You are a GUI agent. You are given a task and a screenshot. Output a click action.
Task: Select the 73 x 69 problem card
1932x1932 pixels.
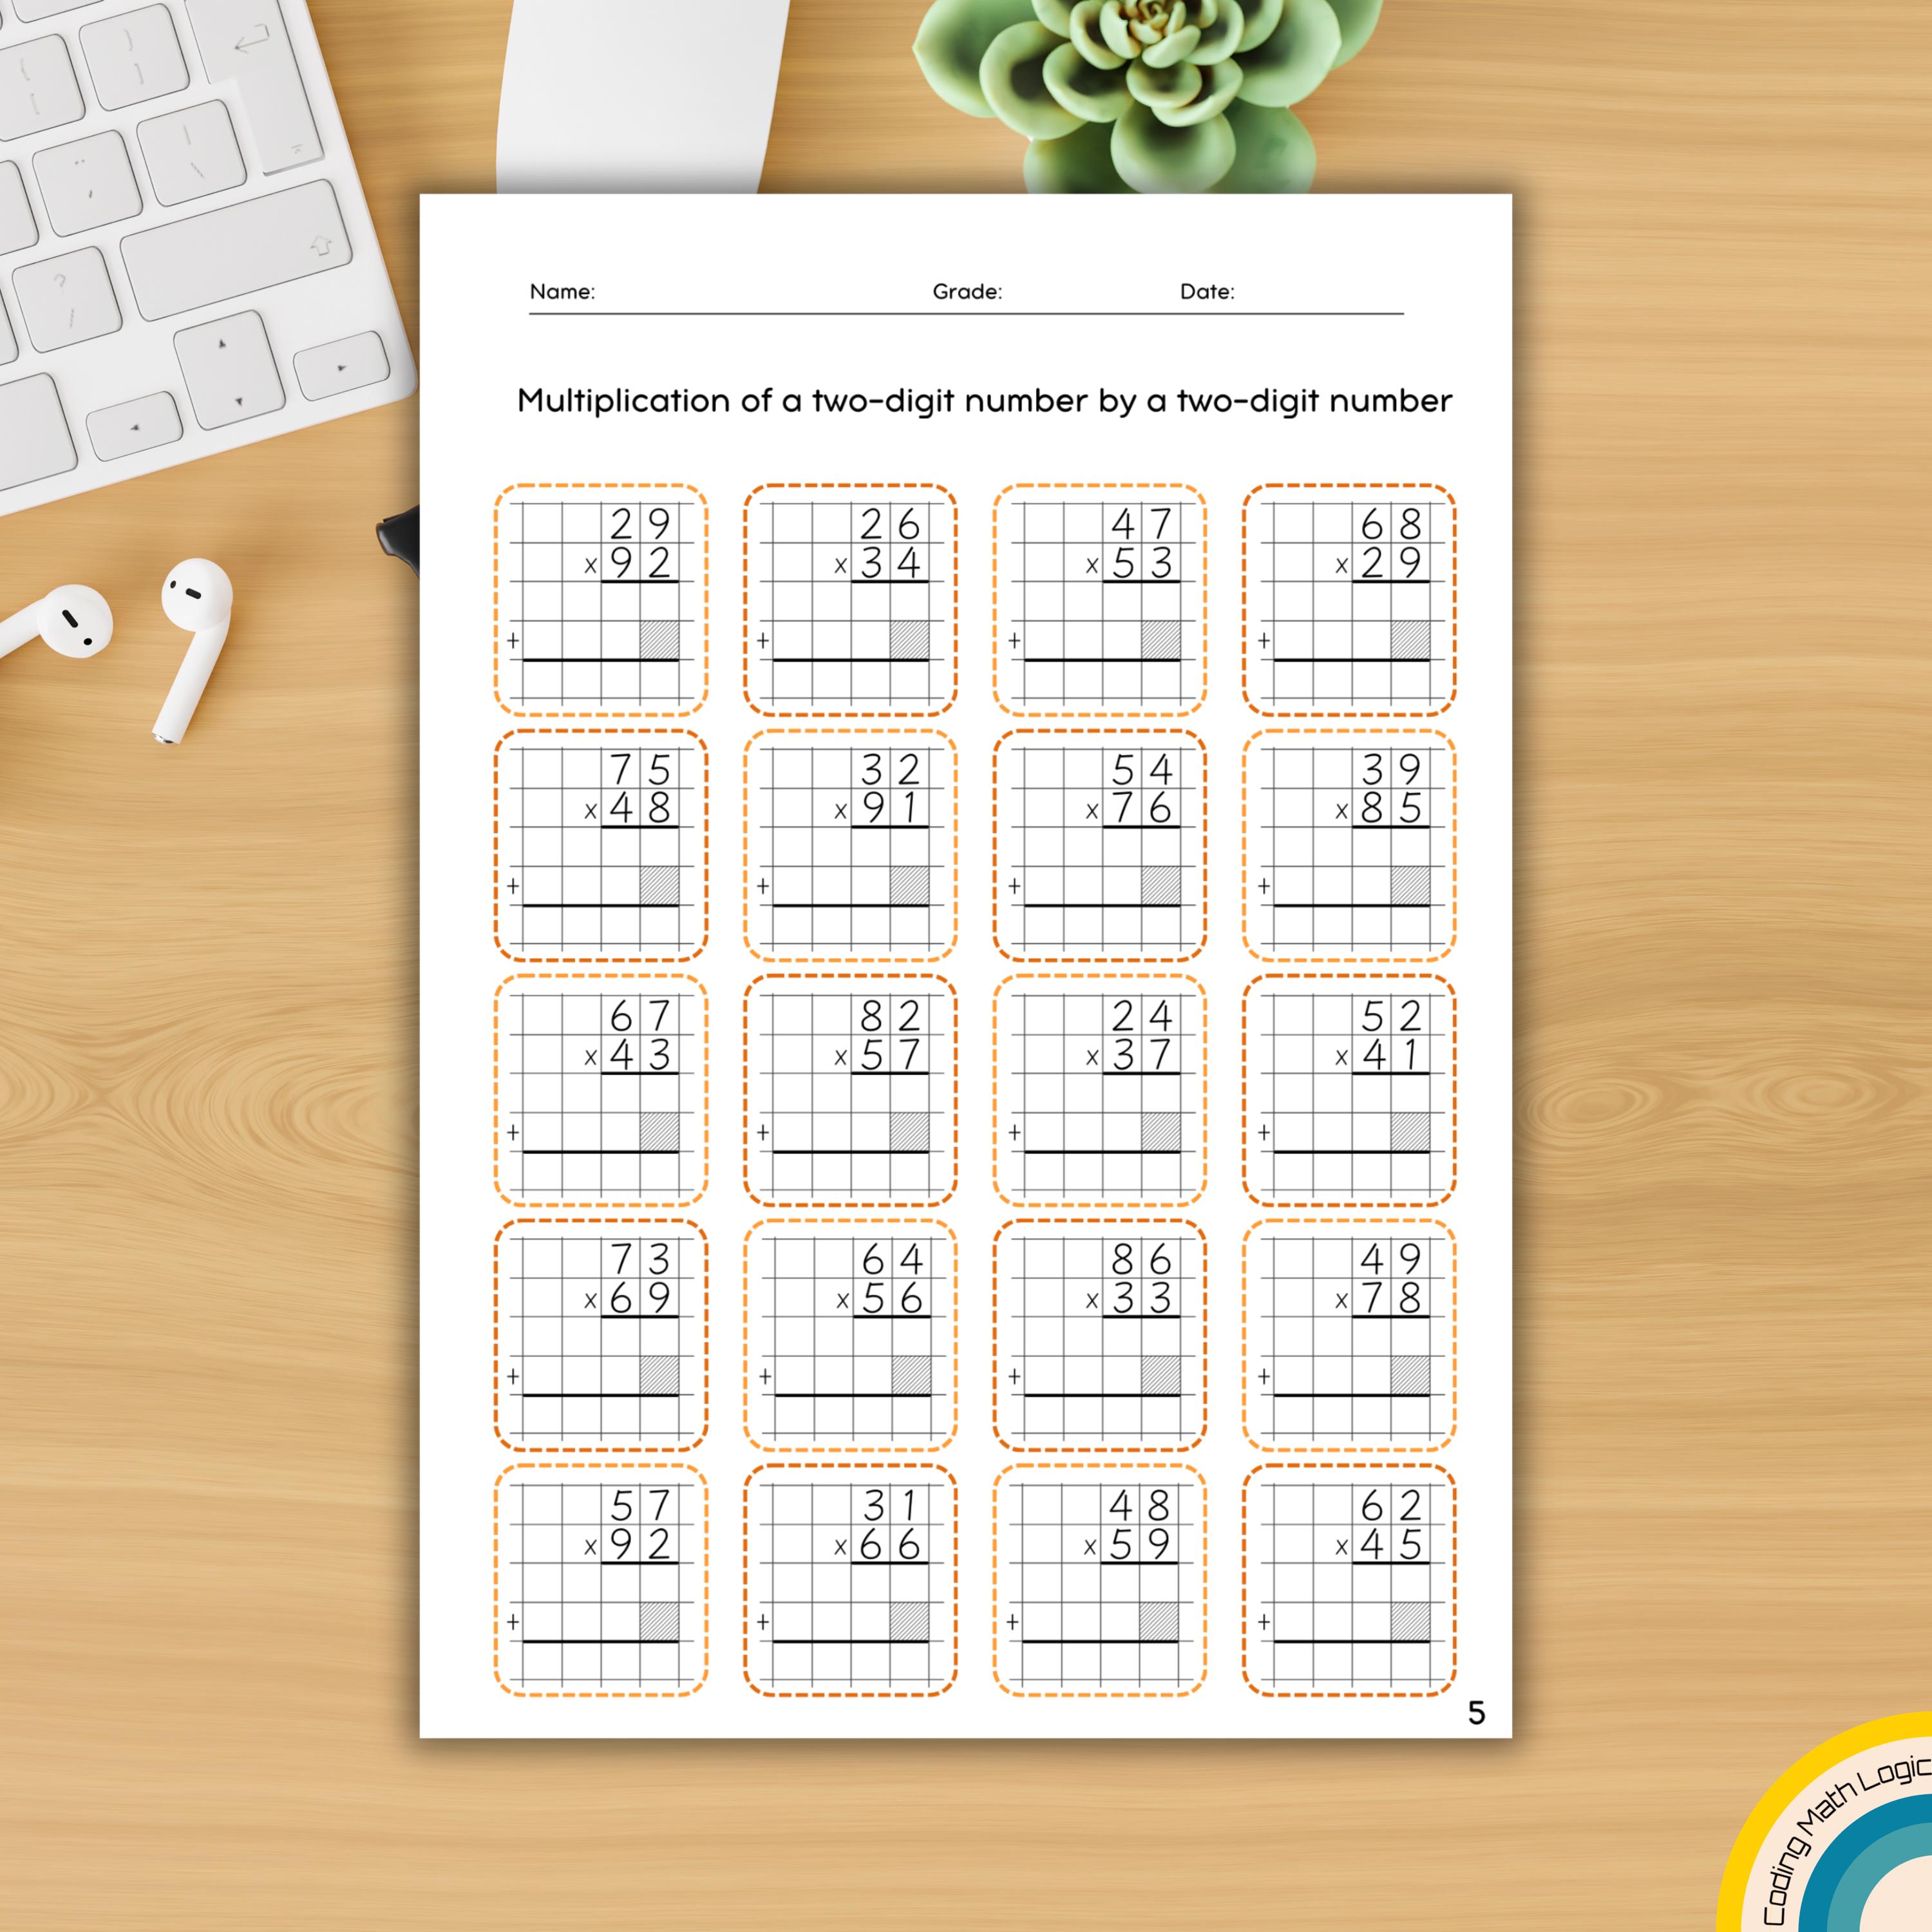601,1335
